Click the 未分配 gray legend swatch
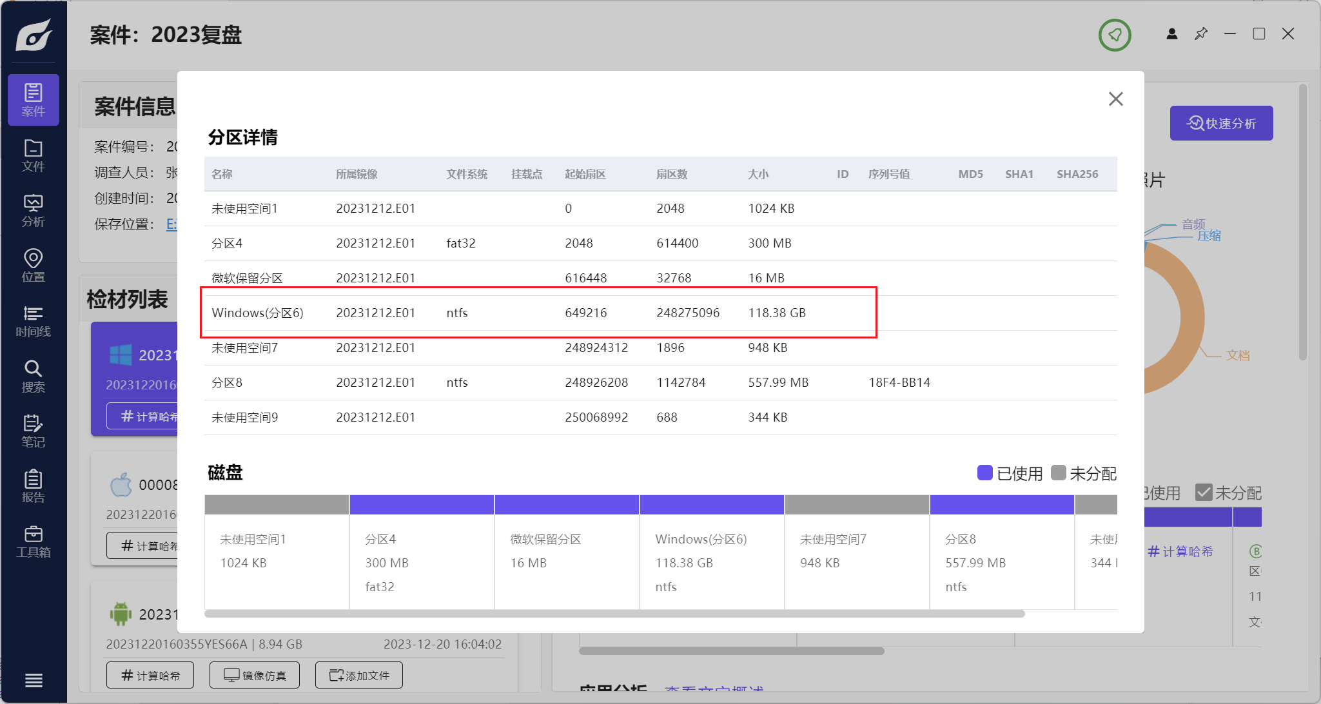This screenshot has height=704, width=1321. [1058, 473]
